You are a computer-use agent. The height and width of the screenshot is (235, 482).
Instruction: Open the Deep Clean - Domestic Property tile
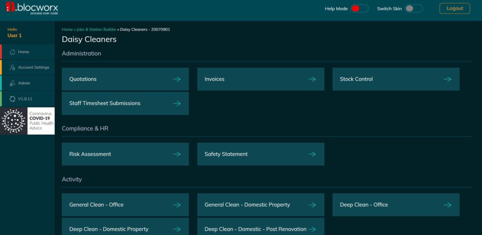coord(125,227)
